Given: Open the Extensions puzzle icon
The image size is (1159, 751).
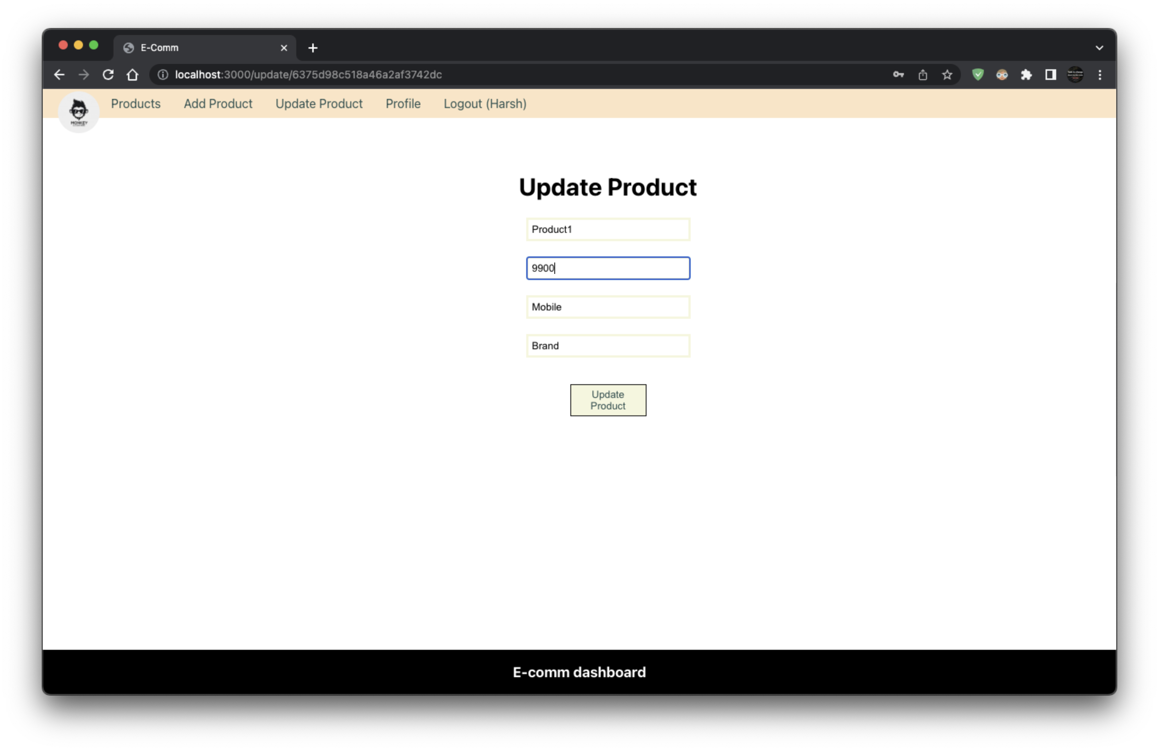Looking at the screenshot, I should [x=1026, y=75].
